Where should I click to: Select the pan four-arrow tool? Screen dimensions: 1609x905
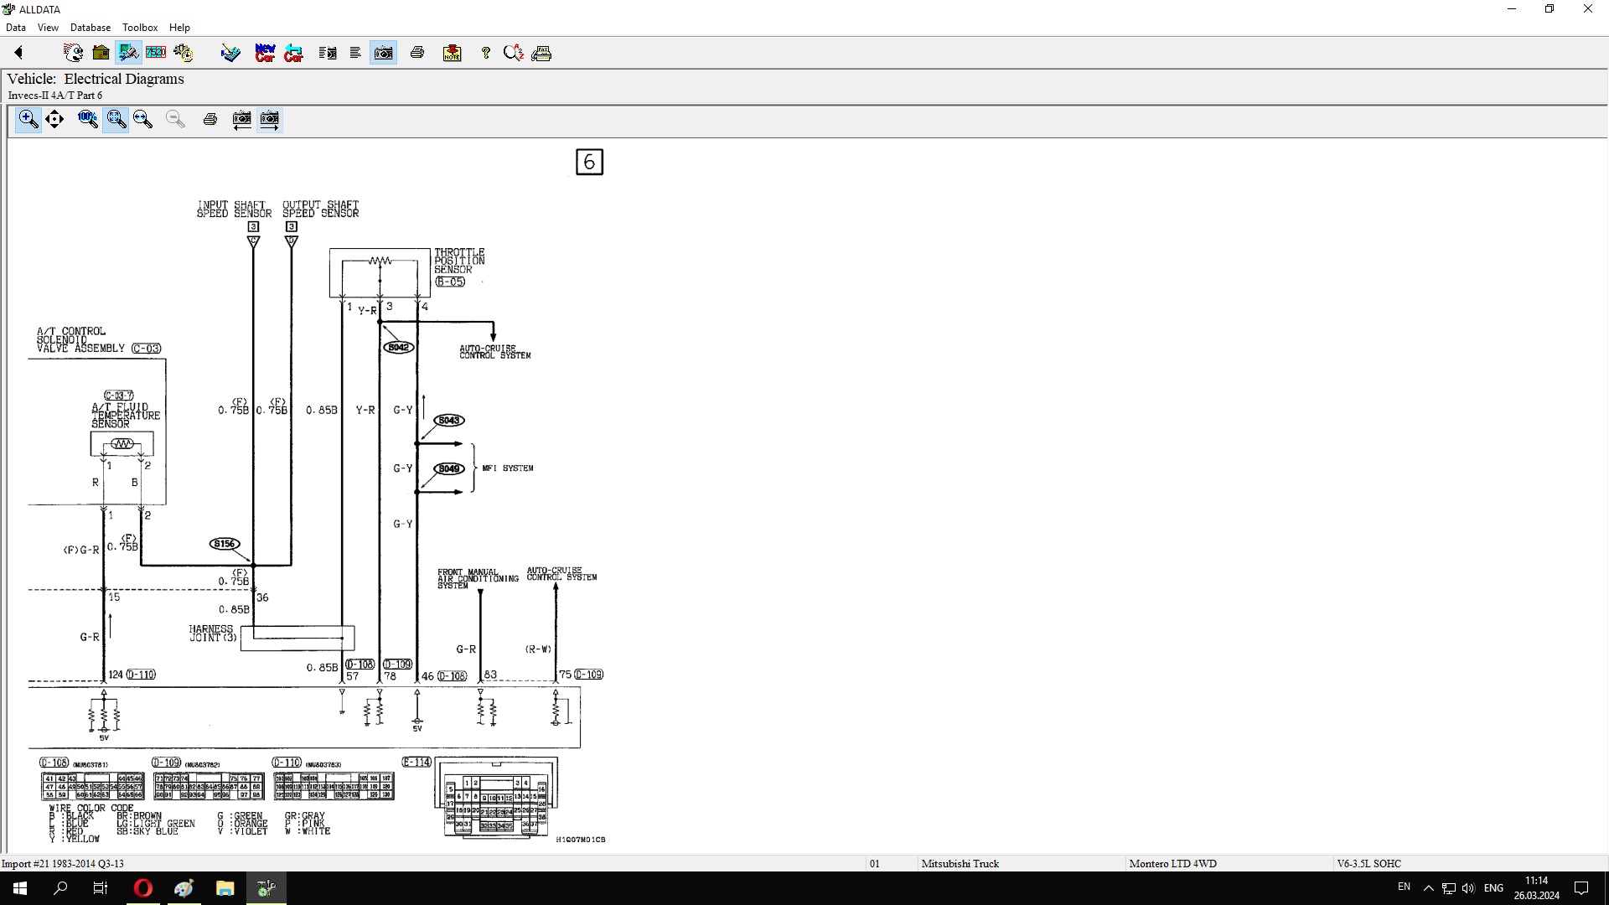coord(54,119)
